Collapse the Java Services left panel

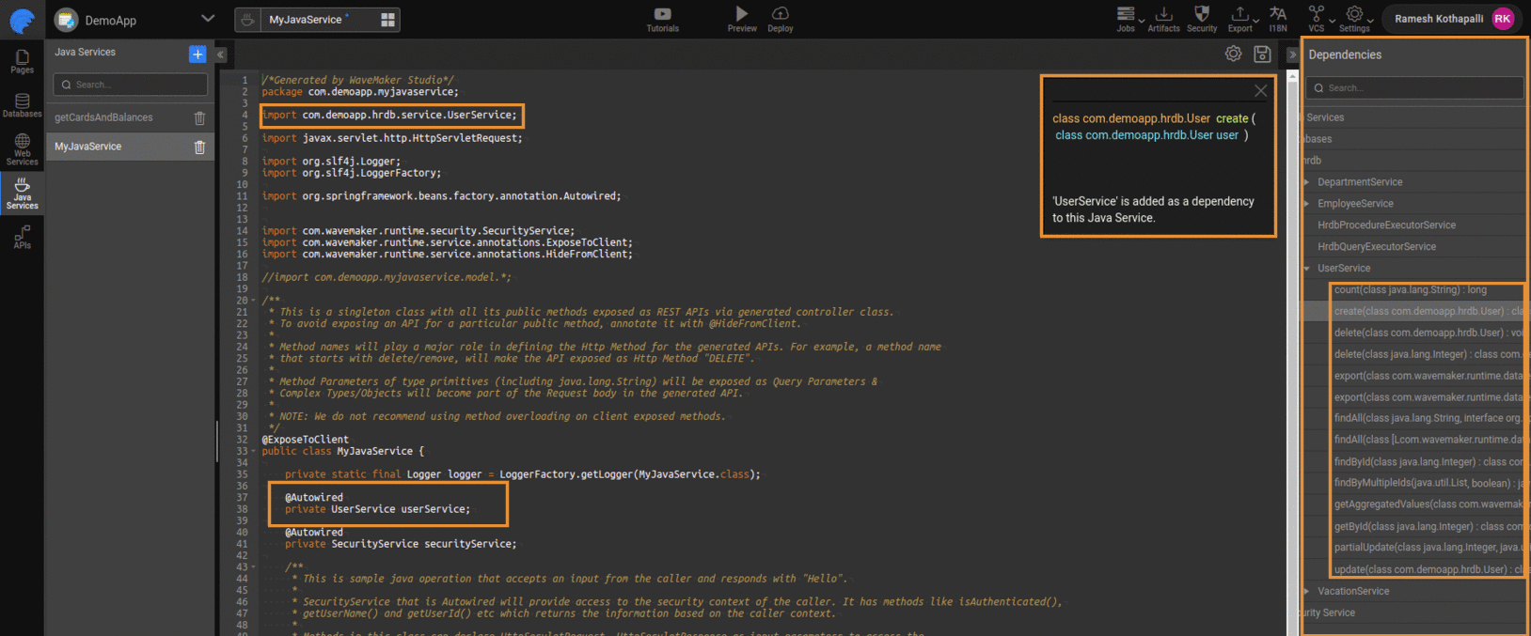click(x=221, y=54)
